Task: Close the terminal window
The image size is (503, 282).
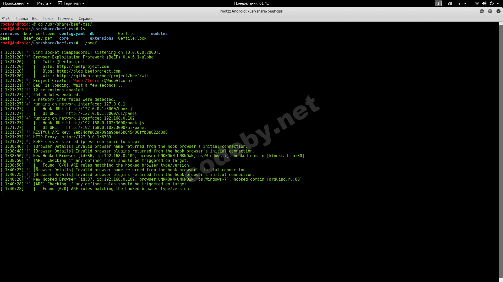Action: coord(499,11)
